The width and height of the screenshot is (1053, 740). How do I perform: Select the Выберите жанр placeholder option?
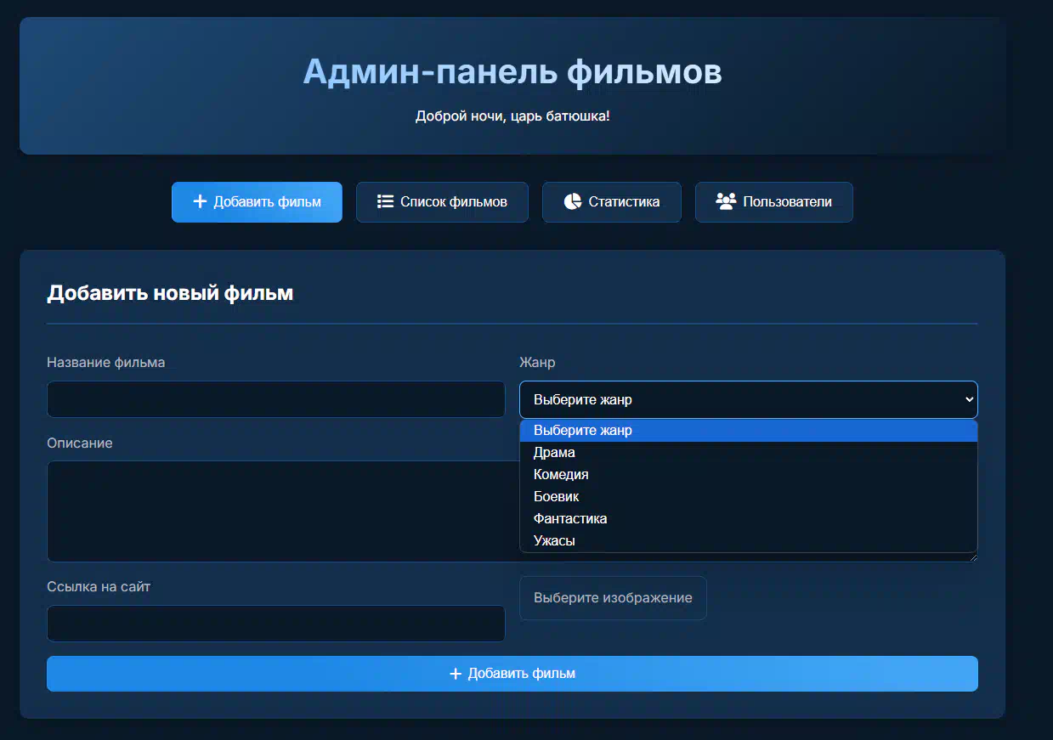[x=582, y=431]
